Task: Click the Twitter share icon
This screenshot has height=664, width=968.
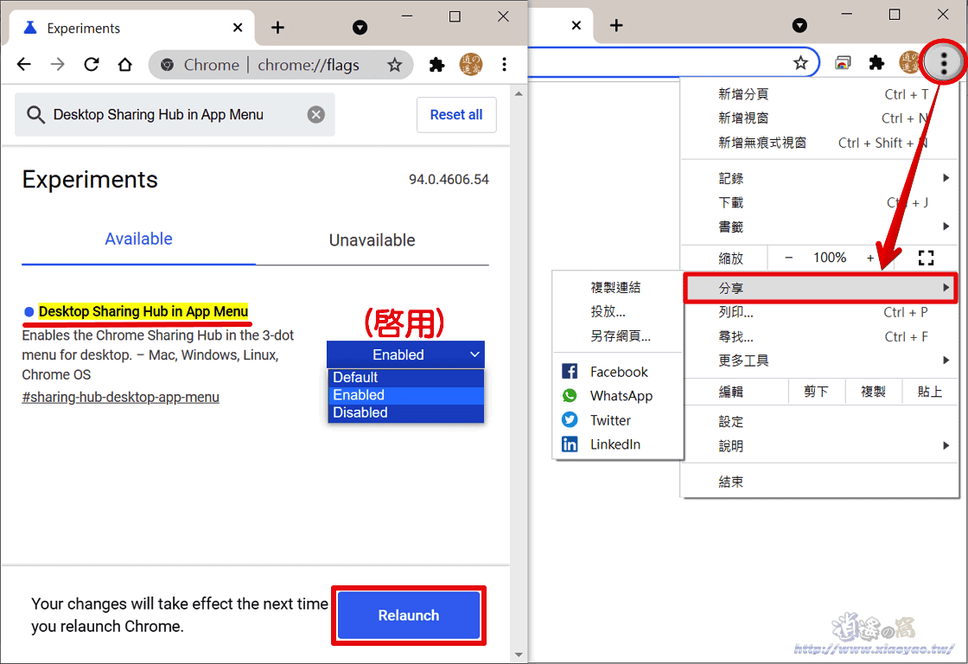Action: [x=570, y=419]
